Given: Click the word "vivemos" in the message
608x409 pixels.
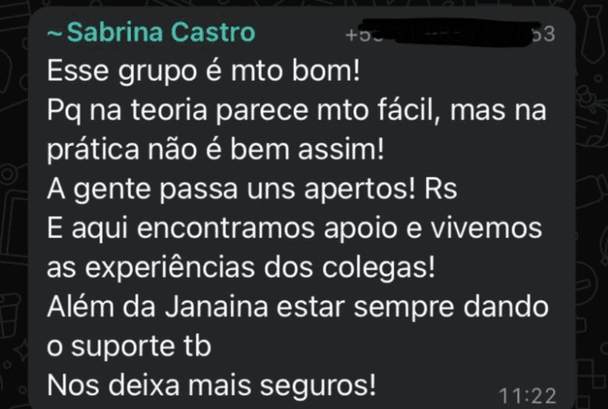Looking at the screenshot, I should click(x=487, y=228).
